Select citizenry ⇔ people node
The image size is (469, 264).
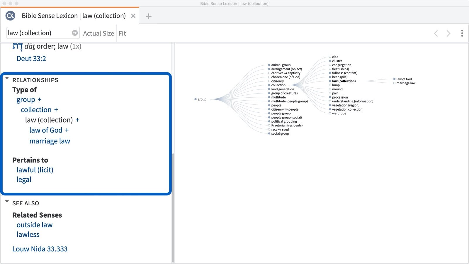(283, 109)
